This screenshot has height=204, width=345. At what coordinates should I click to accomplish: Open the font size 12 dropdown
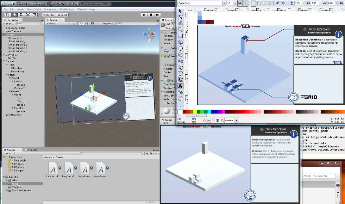click(x=235, y=3)
